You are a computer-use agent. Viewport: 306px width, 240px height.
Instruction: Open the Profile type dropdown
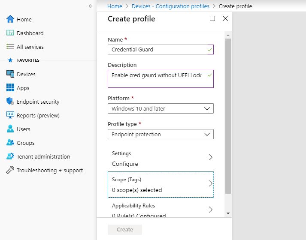click(x=160, y=134)
